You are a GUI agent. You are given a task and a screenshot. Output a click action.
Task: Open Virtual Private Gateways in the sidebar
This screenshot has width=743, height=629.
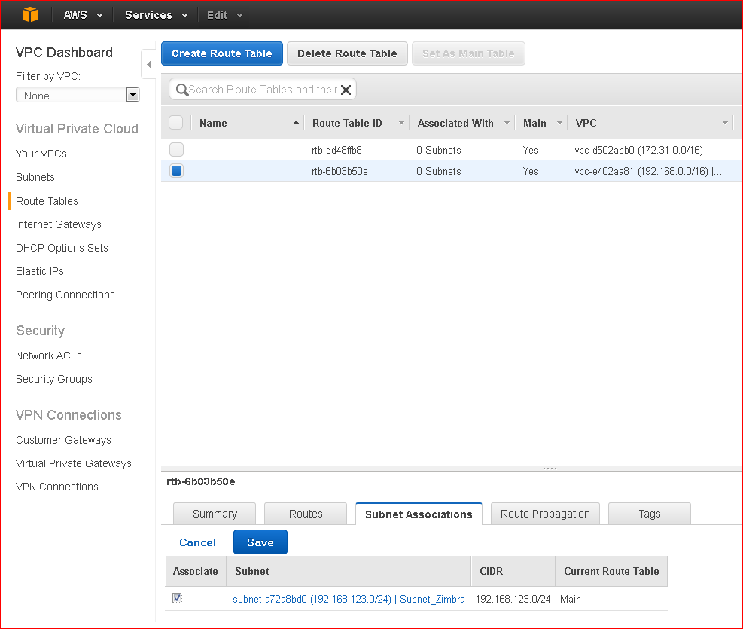pos(74,463)
